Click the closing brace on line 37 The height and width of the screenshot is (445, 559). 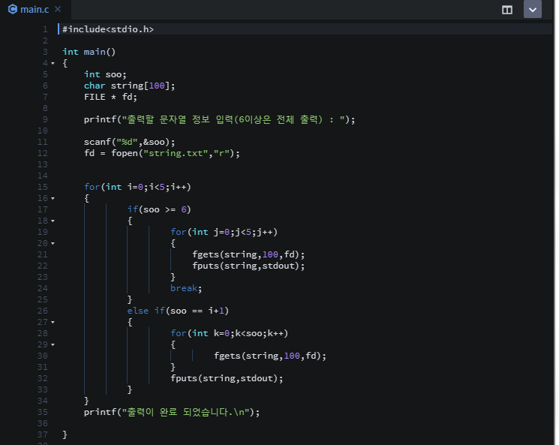click(65, 434)
